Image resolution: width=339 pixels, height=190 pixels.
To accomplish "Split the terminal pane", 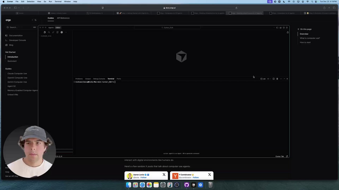I will tap(274, 79).
